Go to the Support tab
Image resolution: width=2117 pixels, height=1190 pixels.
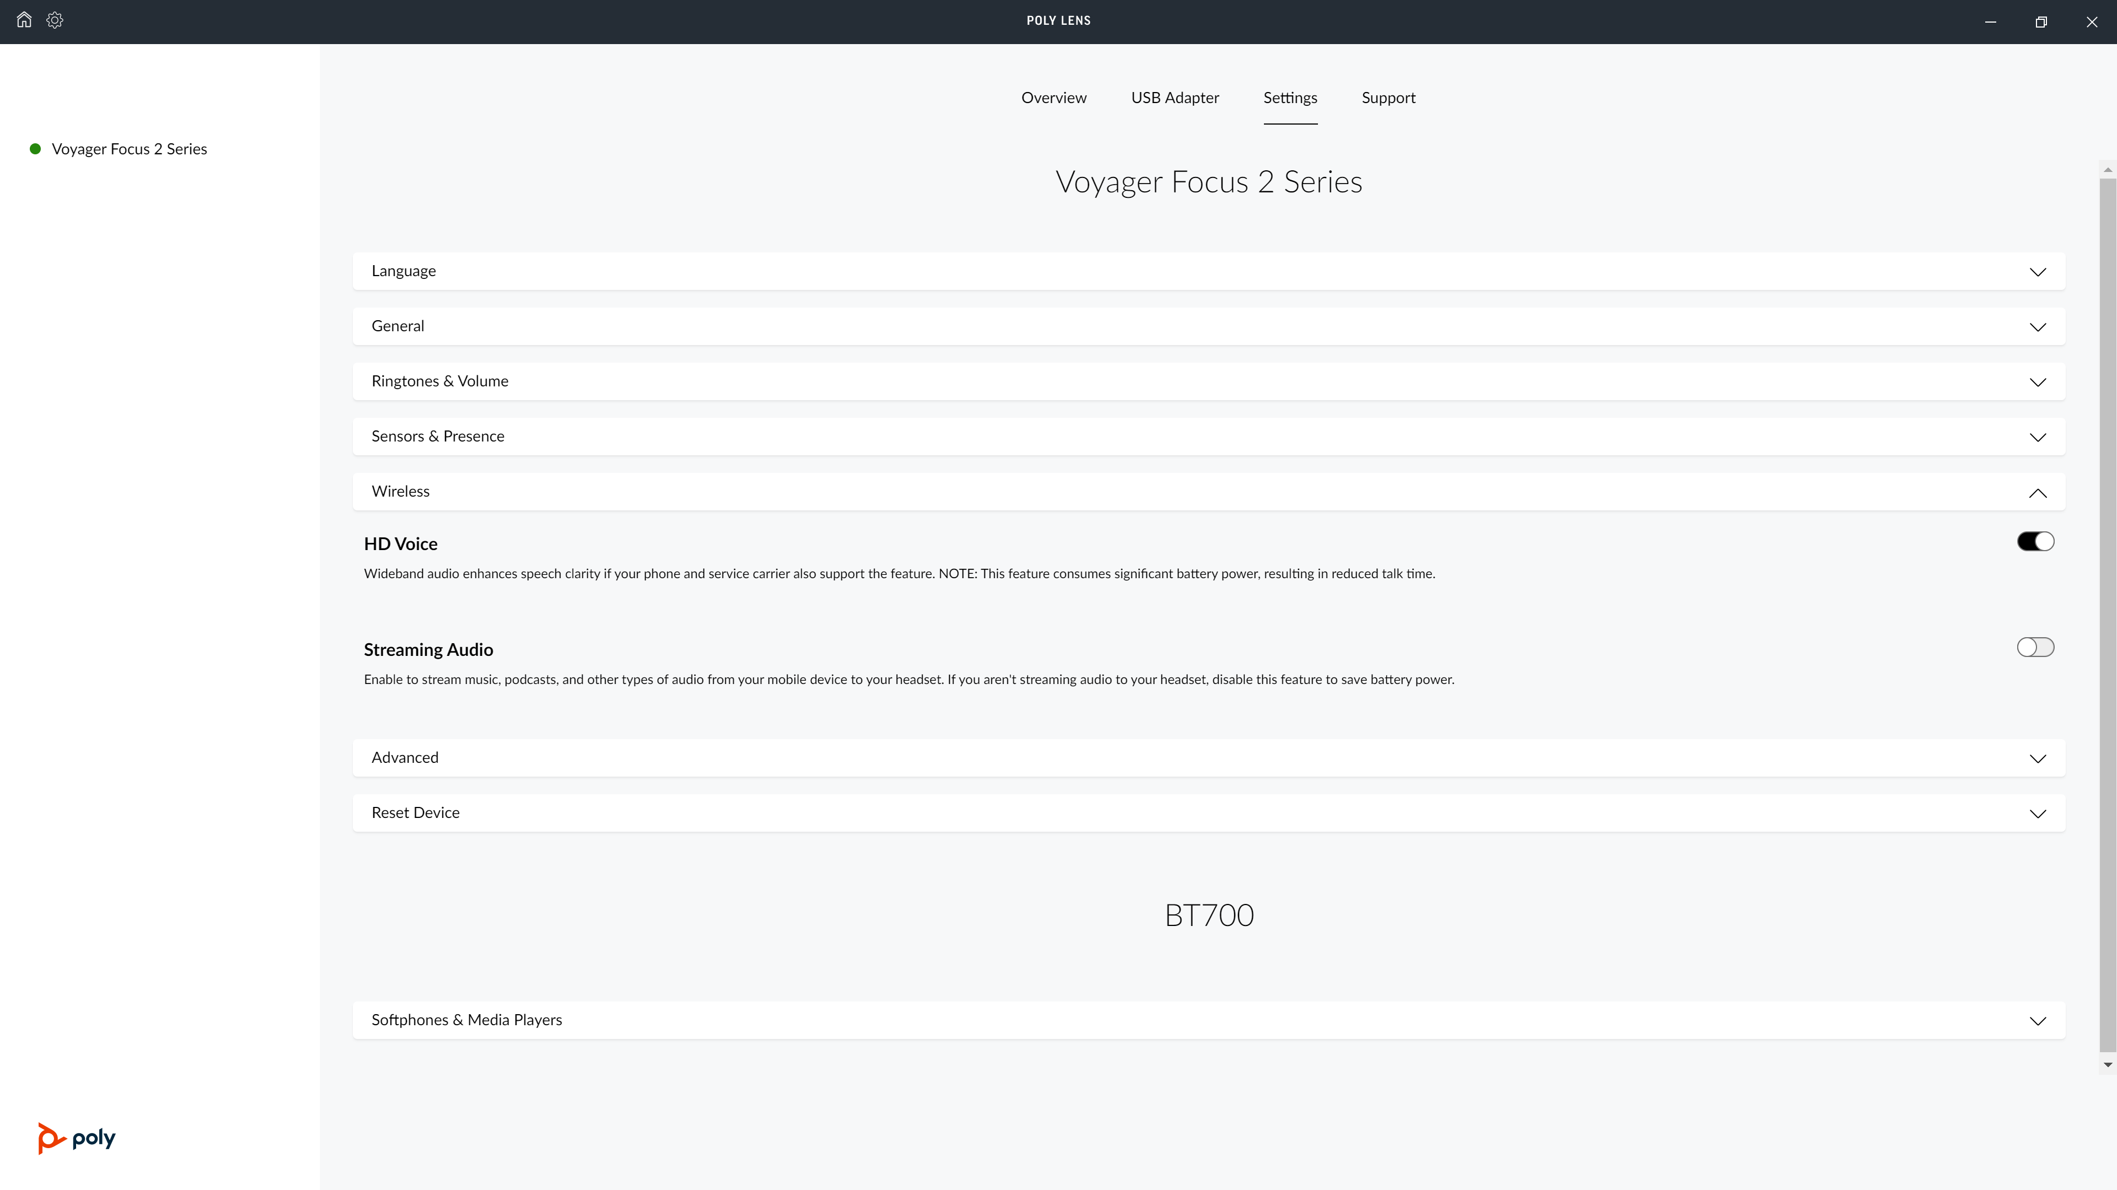tap(1388, 98)
